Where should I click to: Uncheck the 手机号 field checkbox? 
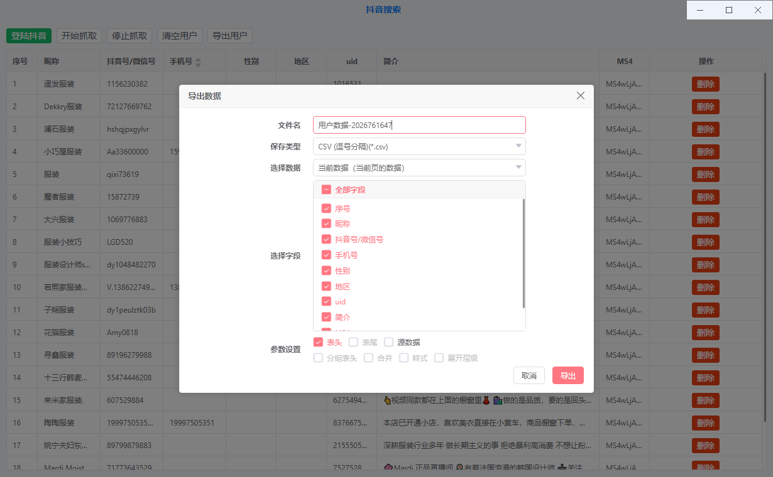[x=326, y=255]
